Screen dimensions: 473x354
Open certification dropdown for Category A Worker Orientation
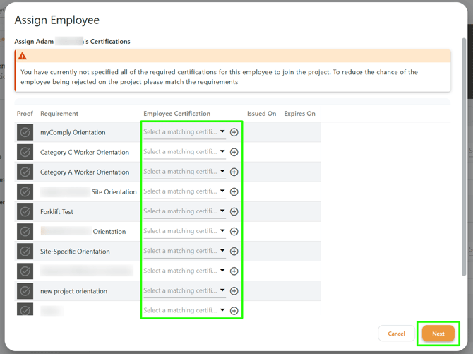tap(185, 172)
